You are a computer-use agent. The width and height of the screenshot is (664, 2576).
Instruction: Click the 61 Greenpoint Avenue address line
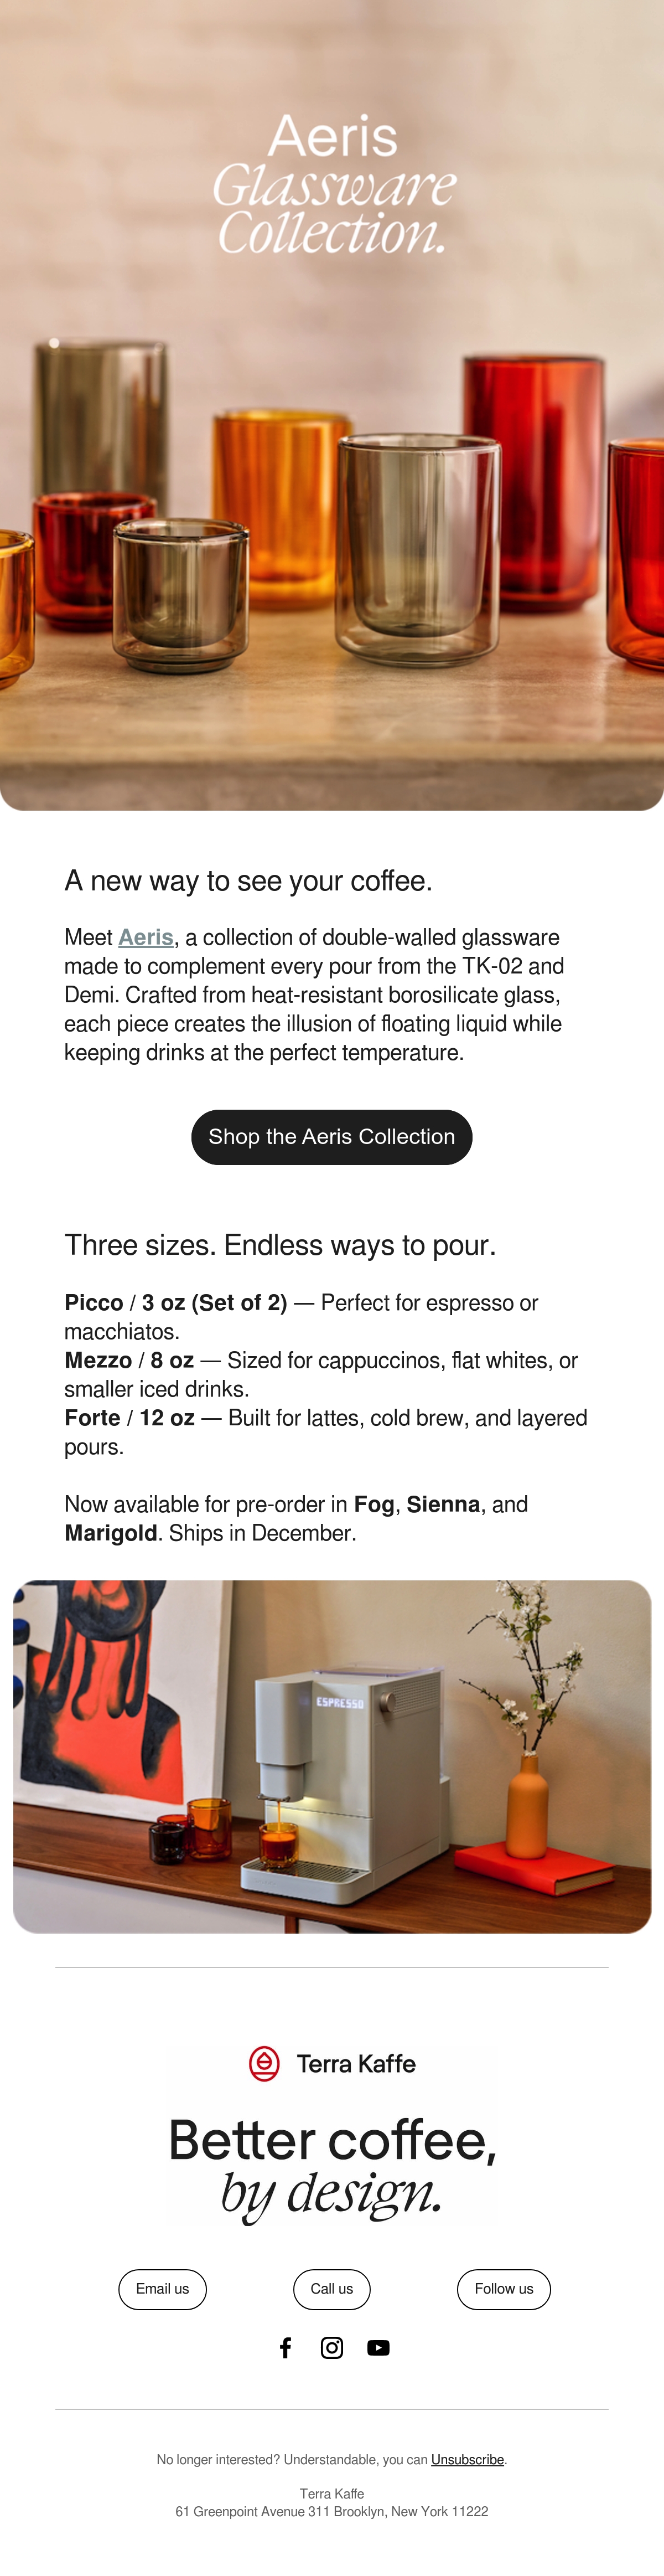pos(332,2511)
